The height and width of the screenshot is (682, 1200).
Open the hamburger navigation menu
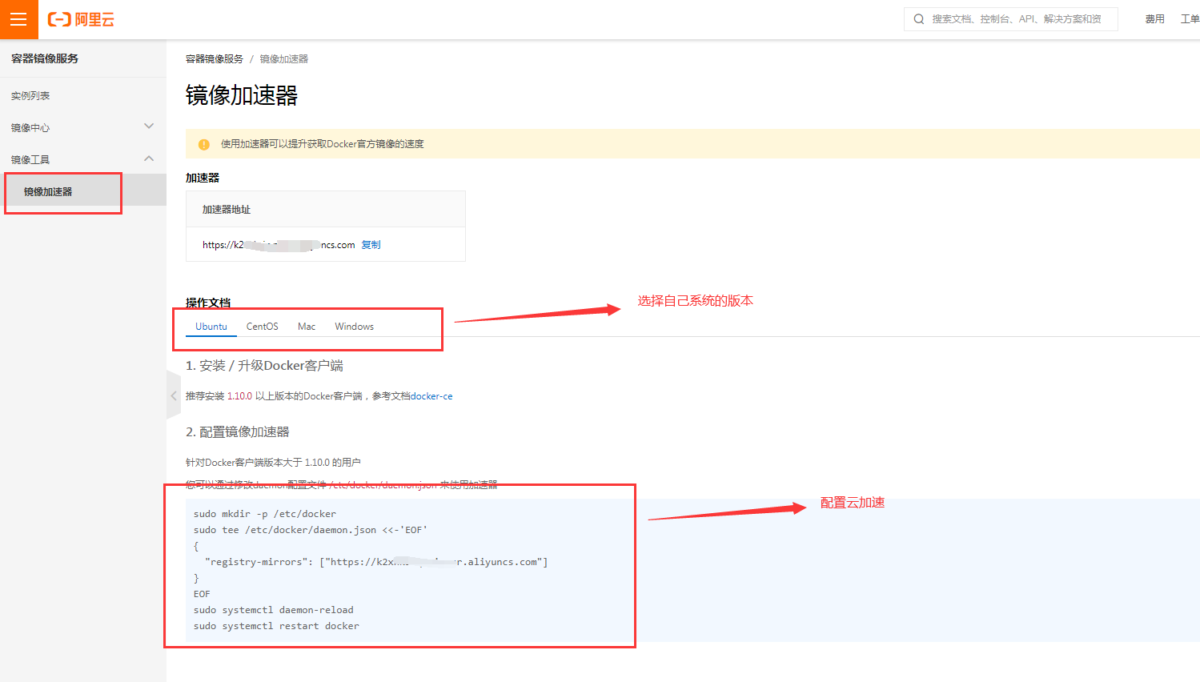[18, 19]
